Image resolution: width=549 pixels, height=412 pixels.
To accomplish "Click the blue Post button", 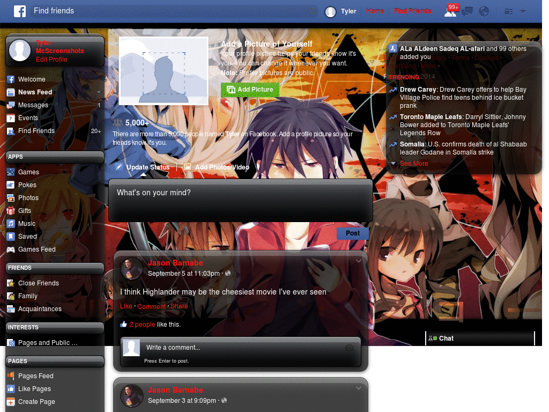I will (353, 233).
